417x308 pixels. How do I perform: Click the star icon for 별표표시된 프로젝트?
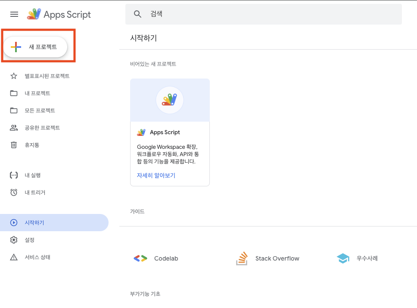(x=14, y=76)
